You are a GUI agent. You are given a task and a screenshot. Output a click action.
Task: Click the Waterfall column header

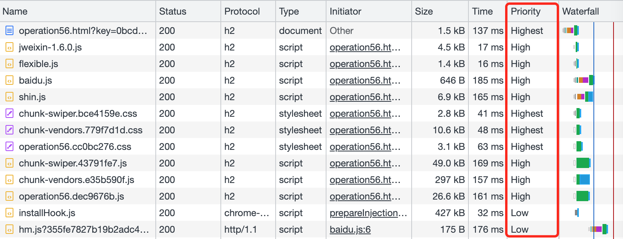click(580, 11)
